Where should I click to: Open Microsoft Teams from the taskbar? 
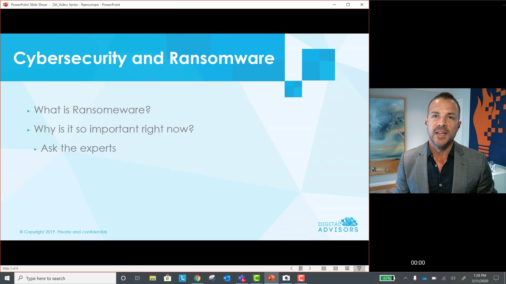242,278
